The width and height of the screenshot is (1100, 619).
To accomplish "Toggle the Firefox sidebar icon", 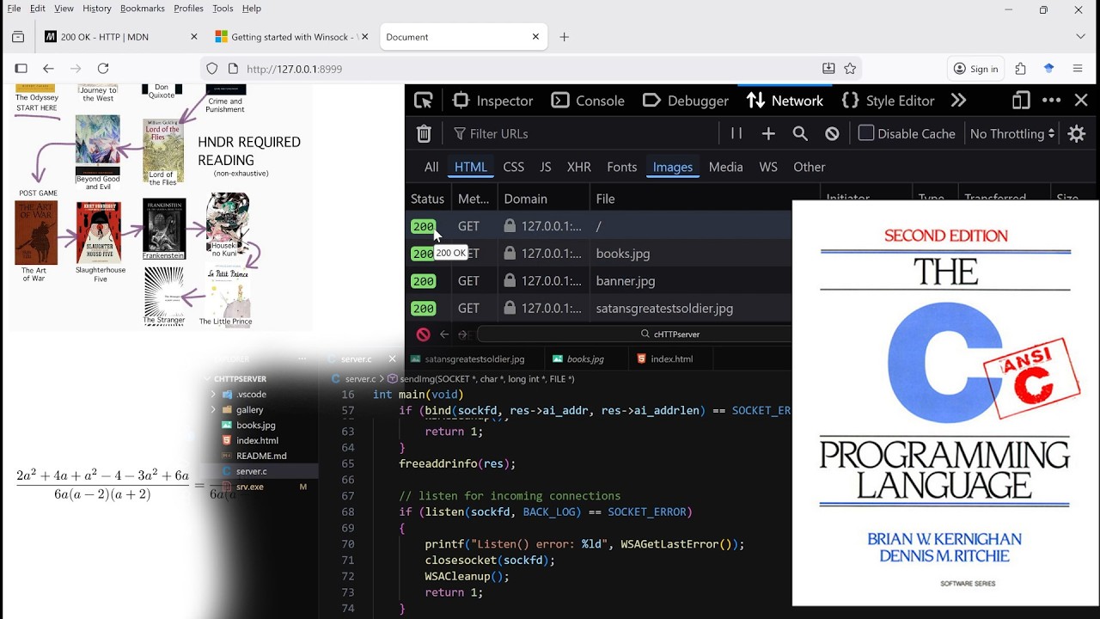I will [x=21, y=69].
